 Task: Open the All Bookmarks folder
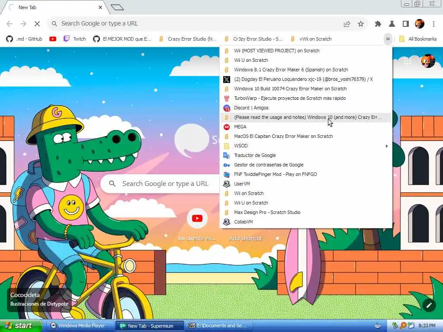(x=418, y=39)
